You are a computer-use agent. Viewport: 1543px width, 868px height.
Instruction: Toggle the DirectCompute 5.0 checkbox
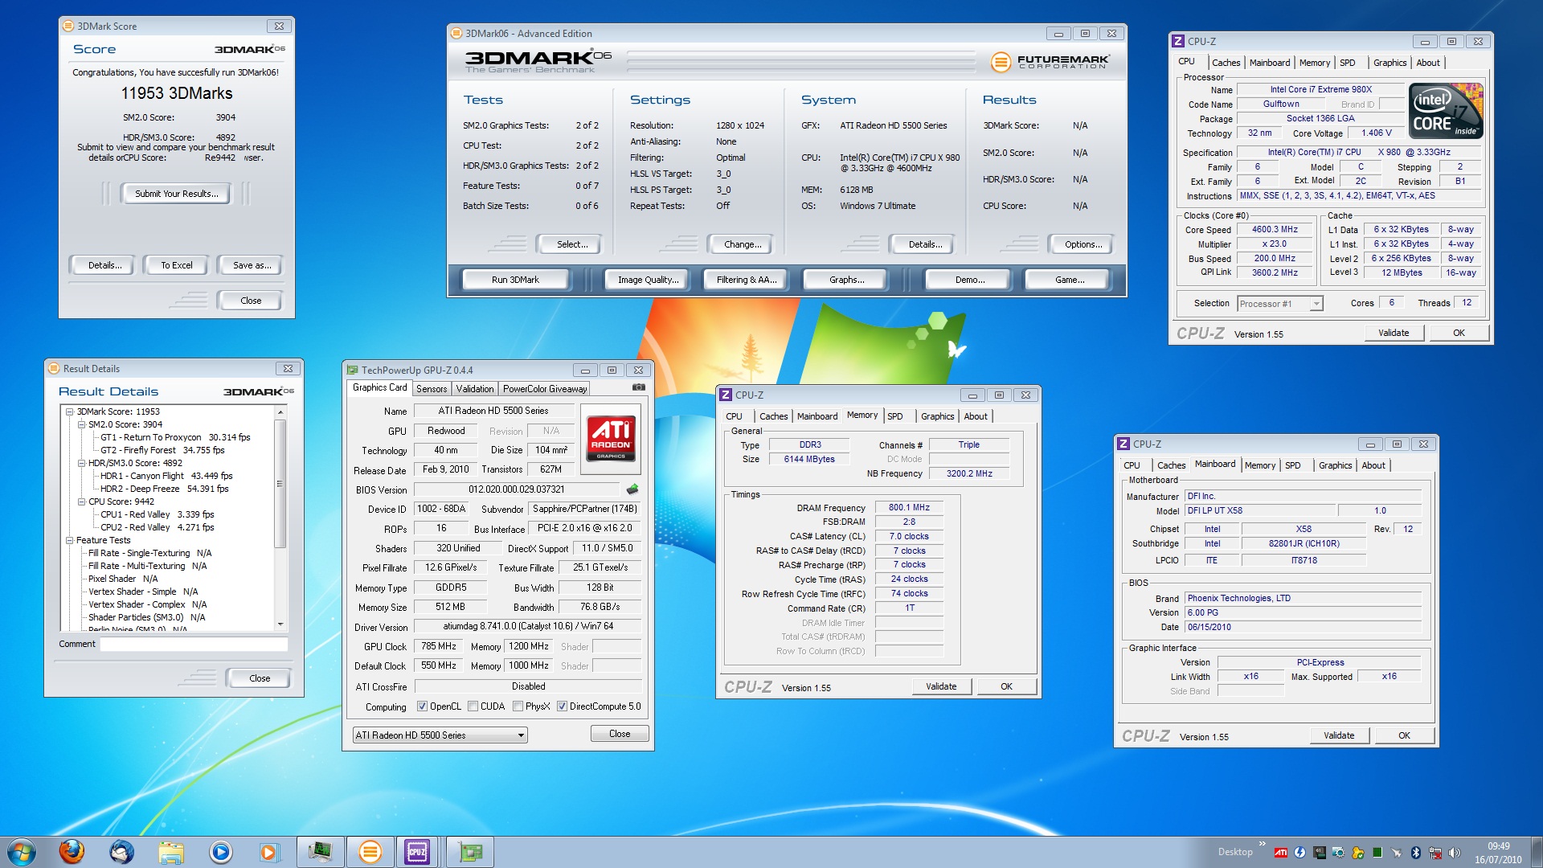pyautogui.click(x=562, y=706)
